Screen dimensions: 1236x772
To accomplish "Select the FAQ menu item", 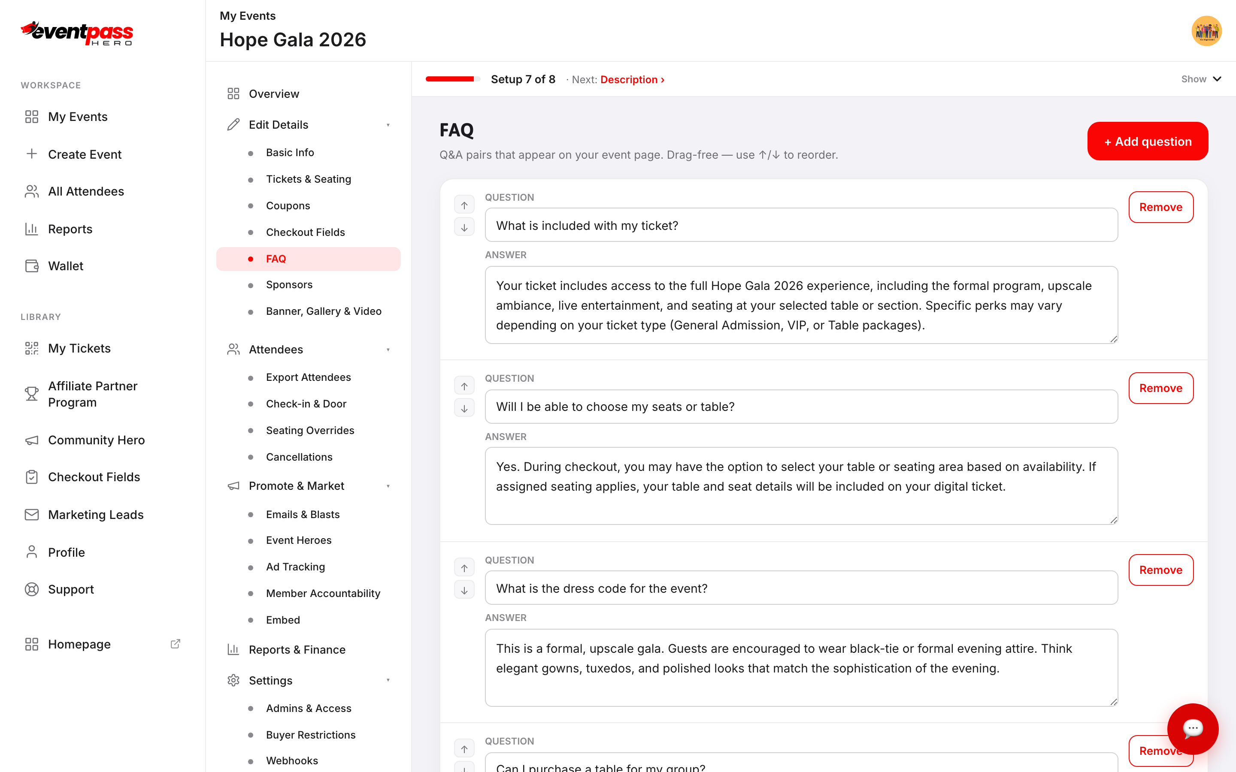I will pyautogui.click(x=309, y=259).
